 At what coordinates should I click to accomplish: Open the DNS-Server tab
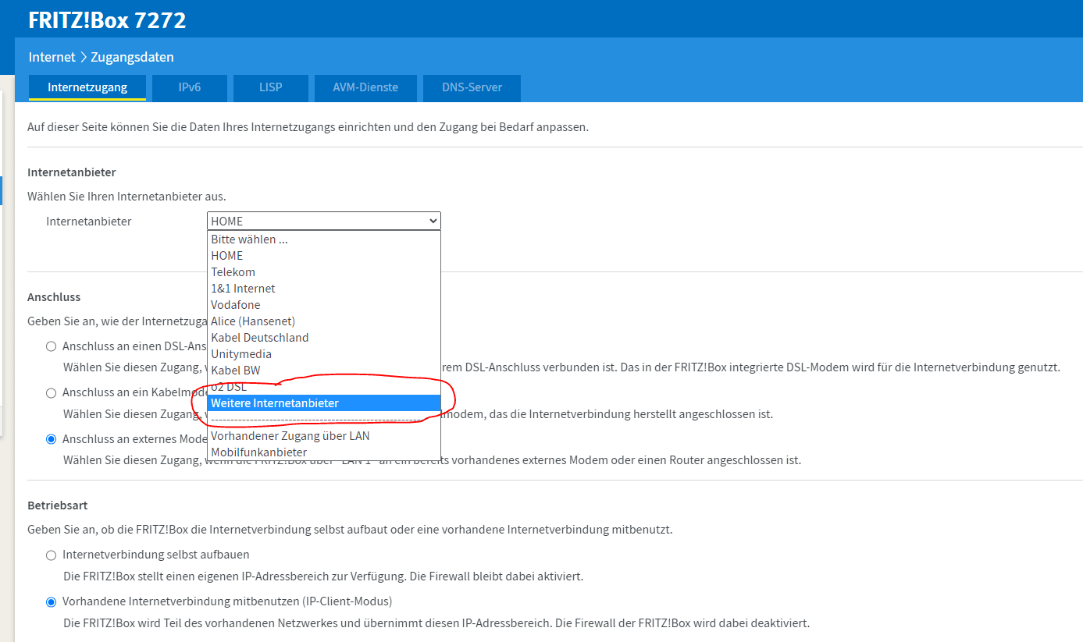472,87
